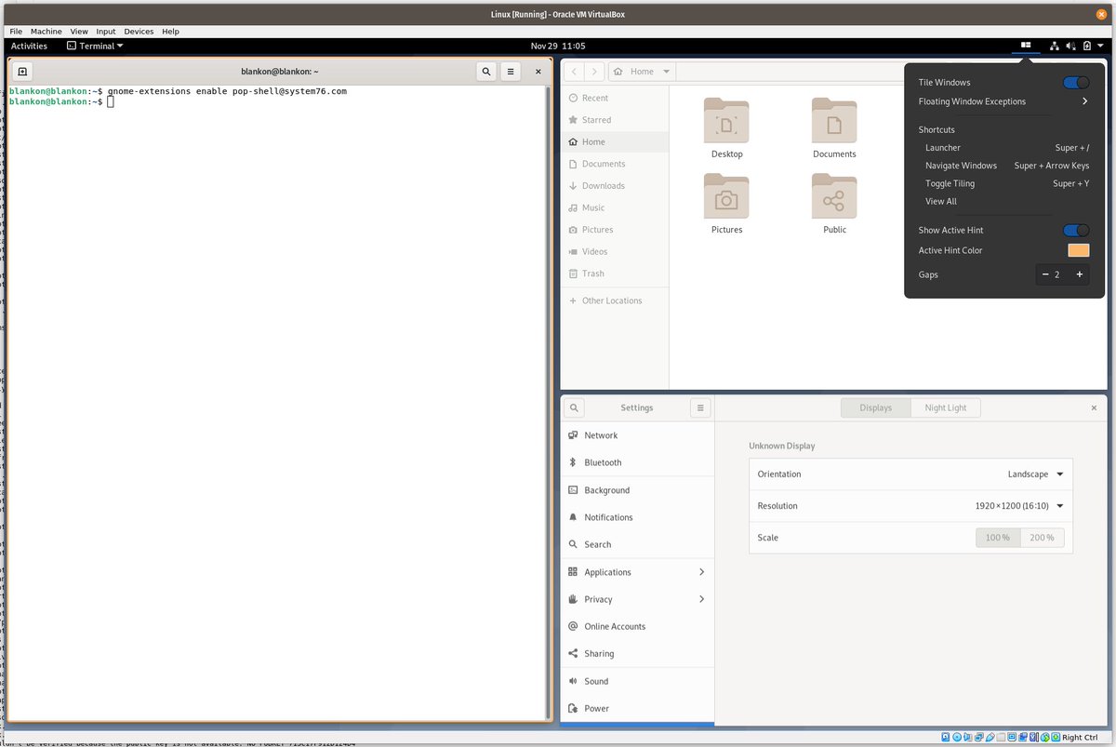This screenshot has width=1116, height=747.
Task: Click the network icon in top bar
Action: [1055, 46]
